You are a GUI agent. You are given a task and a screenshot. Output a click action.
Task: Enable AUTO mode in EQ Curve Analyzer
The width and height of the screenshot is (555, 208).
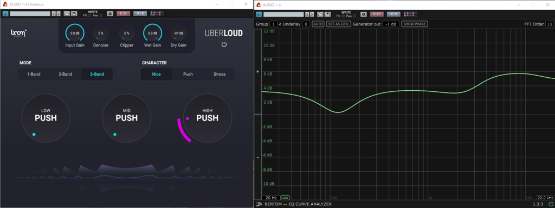pyautogui.click(x=318, y=24)
